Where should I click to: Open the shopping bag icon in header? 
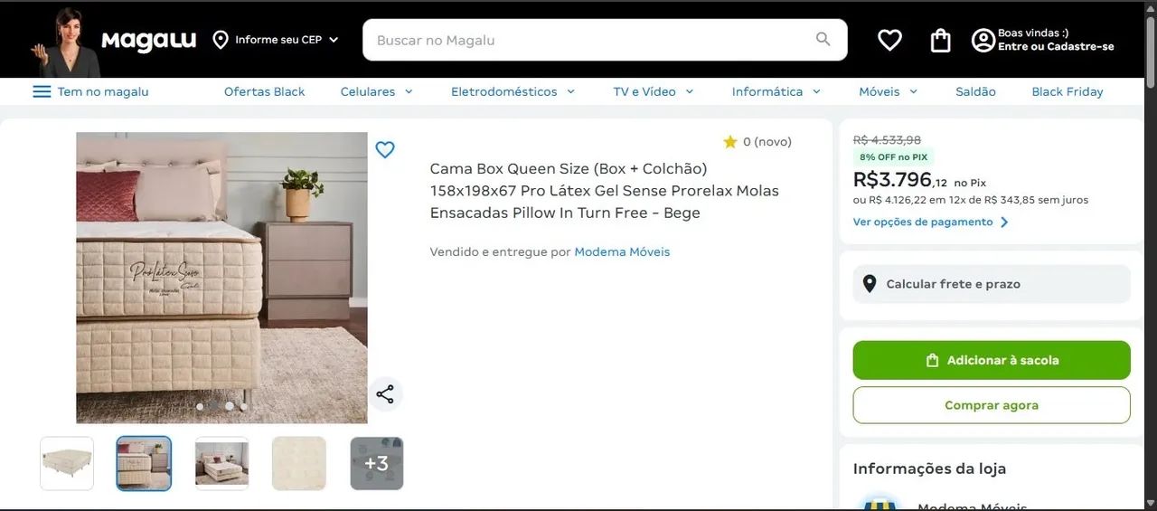coord(941,40)
